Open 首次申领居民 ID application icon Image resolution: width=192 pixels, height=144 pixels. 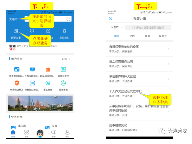pyautogui.click(x=17, y=70)
